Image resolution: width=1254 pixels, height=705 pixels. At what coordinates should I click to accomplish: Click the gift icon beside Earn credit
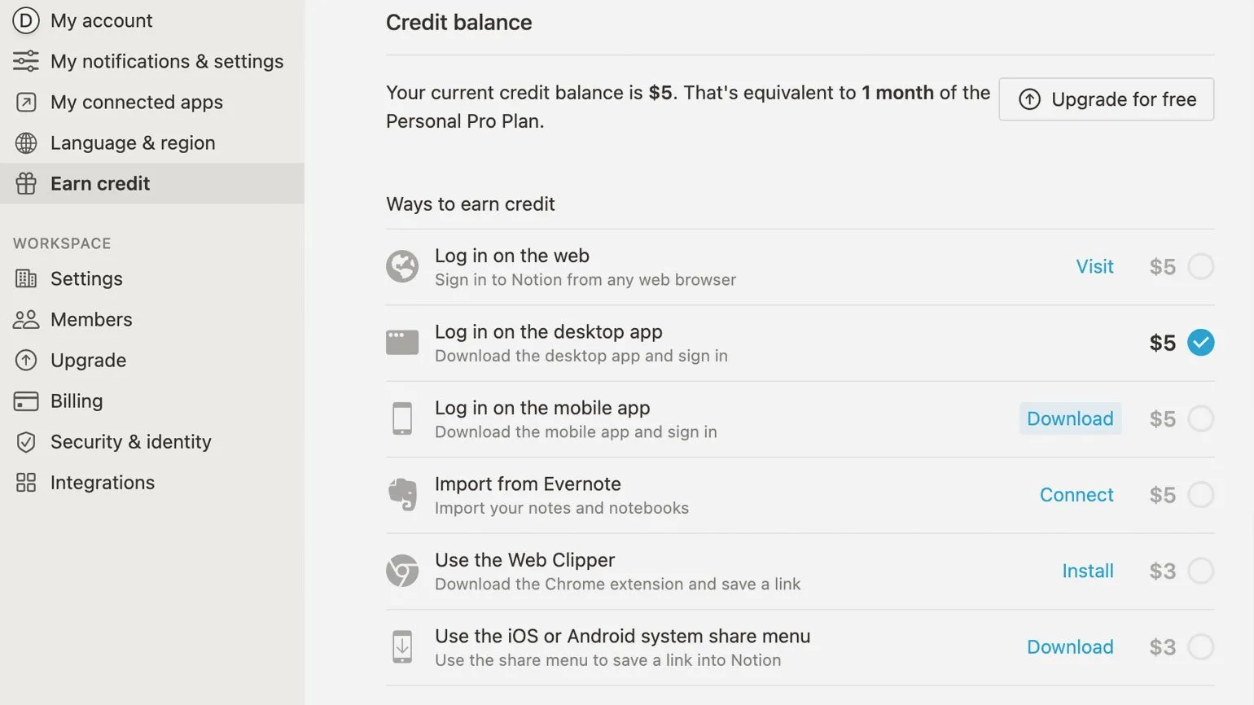(26, 184)
